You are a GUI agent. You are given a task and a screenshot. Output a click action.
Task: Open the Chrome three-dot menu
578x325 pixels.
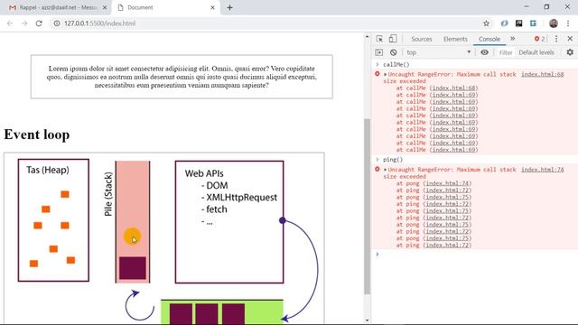[x=568, y=23]
